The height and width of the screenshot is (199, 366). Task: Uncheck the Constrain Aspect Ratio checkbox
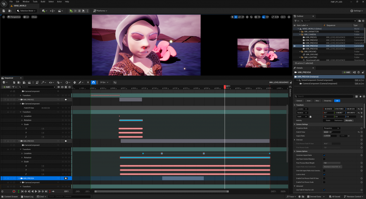pos(324,155)
